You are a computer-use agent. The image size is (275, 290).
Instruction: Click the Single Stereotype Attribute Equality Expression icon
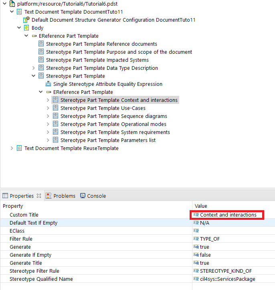48,84
